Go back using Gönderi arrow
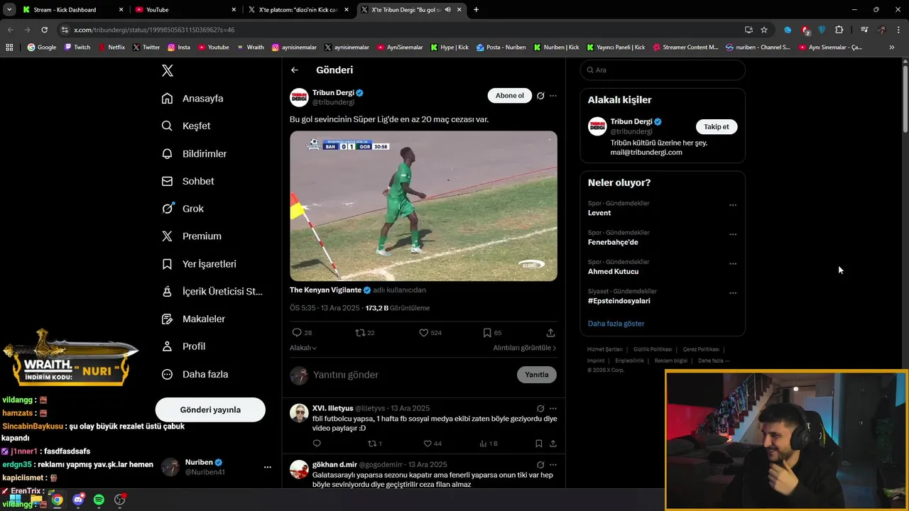909x511 pixels. click(x=295, y=70)
